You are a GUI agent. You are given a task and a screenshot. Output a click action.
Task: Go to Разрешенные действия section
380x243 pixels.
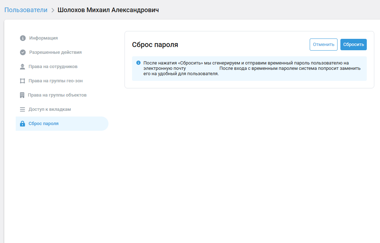coord(55,52)
